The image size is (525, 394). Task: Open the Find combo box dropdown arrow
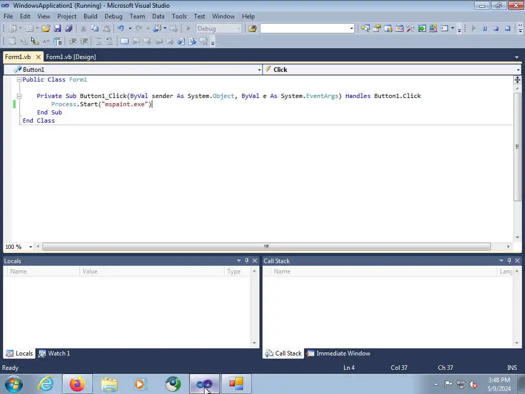(x=352, y=29)
